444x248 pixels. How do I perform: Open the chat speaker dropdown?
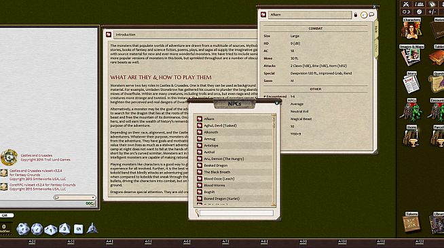click(75, 197)
